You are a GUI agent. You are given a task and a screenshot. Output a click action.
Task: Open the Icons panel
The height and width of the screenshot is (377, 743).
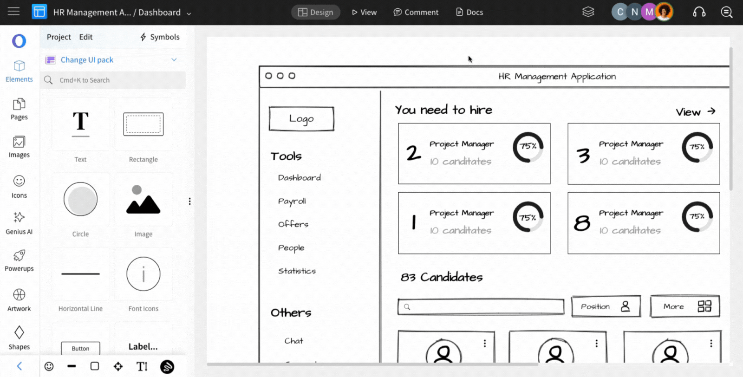point(19,187)
